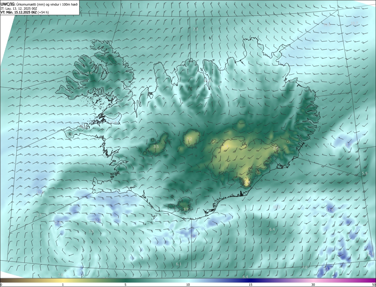Click the 50 tick on the color scale
Image resolution: width=376 pixels, height=287 pixels.
tap(374, 285)
